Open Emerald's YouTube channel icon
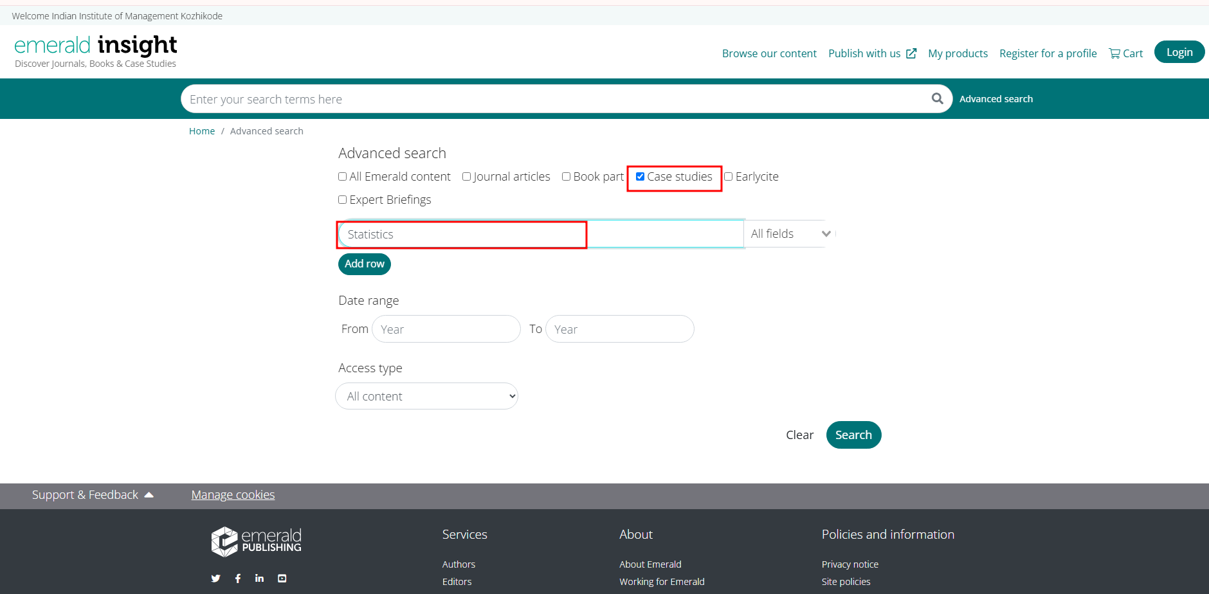 pos(282,579)
